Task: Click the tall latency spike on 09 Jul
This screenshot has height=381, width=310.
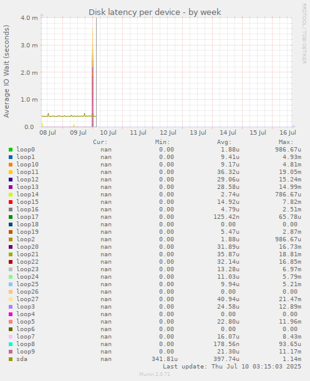Action: click(93, 78)
